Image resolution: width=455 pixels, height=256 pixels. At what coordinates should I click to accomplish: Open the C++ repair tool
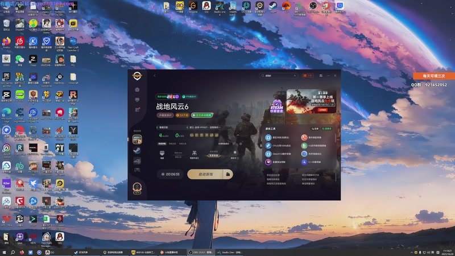click(x=312, y=162)
